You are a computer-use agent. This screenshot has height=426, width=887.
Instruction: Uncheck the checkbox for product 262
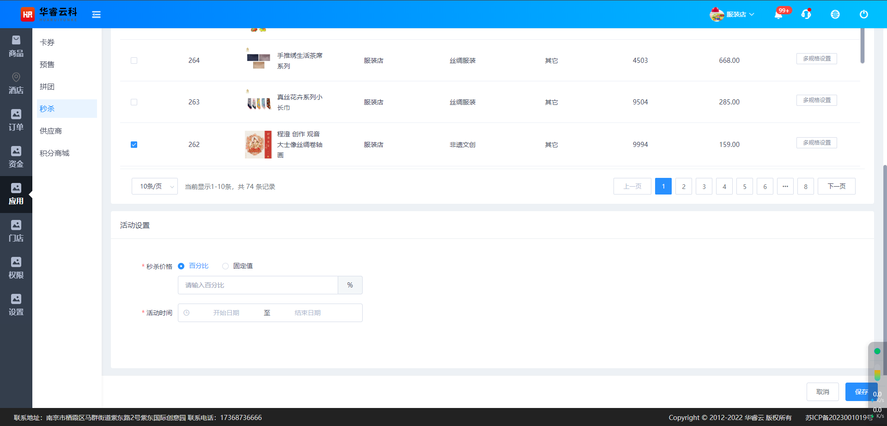134,145
